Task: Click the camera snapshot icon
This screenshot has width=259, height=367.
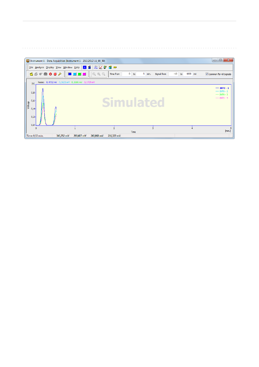Action: [46, 74]
